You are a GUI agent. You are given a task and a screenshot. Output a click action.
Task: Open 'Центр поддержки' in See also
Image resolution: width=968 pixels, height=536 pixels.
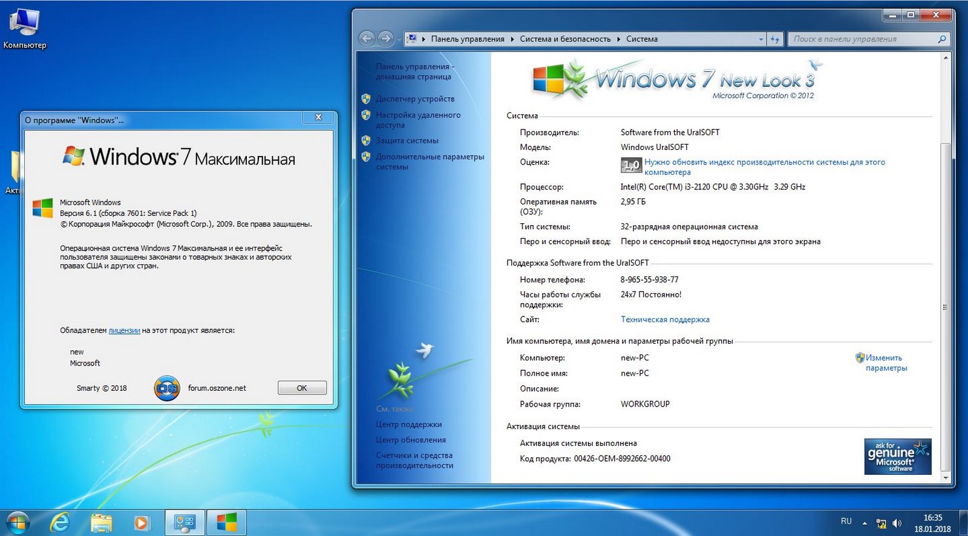pos(409,424)
